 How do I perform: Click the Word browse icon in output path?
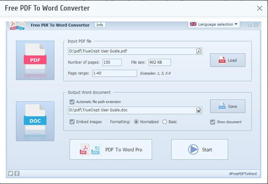199,110
